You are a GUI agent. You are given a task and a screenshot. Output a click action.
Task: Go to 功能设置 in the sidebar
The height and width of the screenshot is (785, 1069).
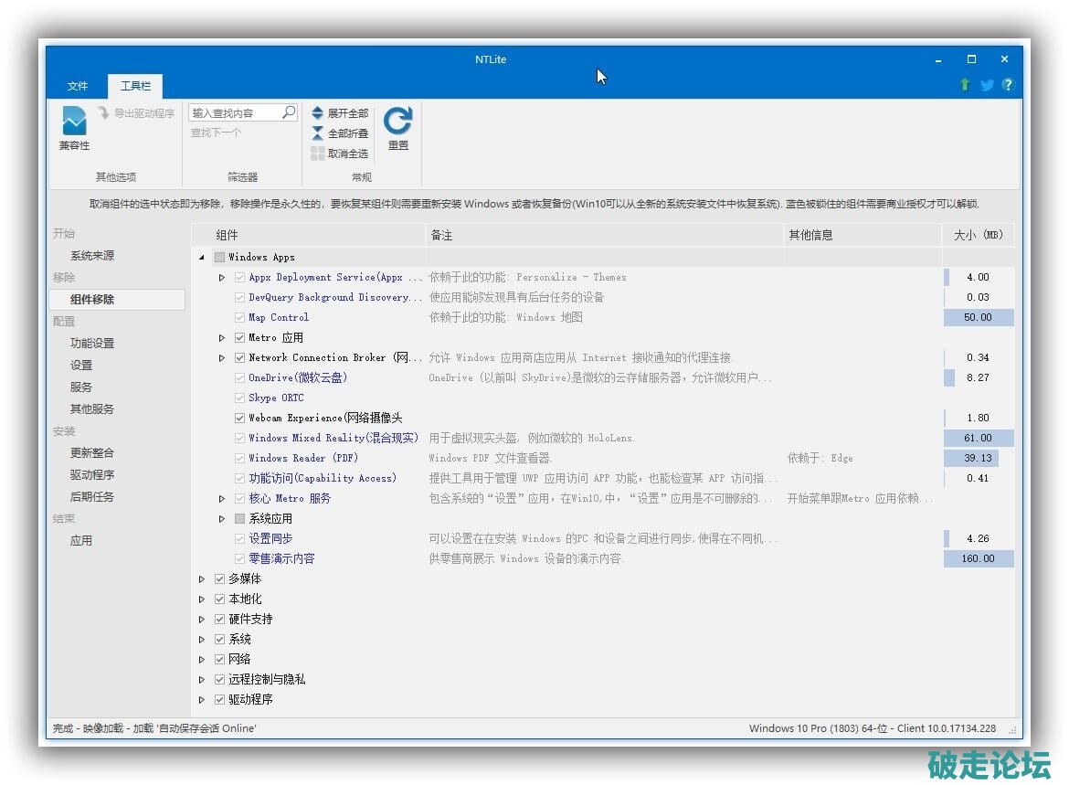[92, 343]
